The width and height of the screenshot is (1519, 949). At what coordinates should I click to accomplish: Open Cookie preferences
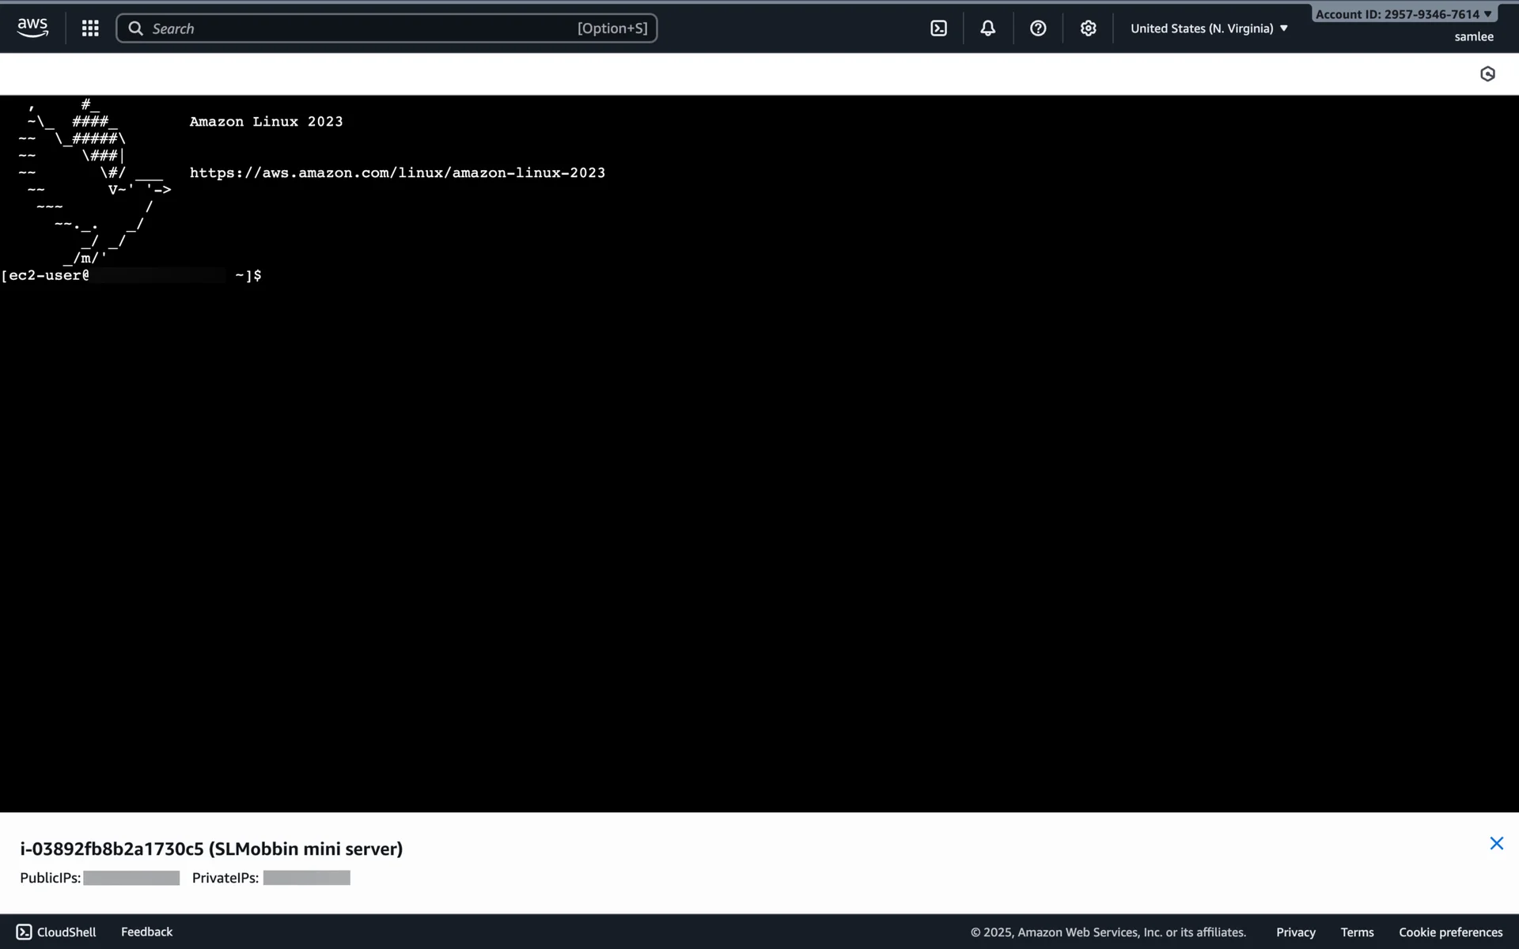(x=1450, y=932)
